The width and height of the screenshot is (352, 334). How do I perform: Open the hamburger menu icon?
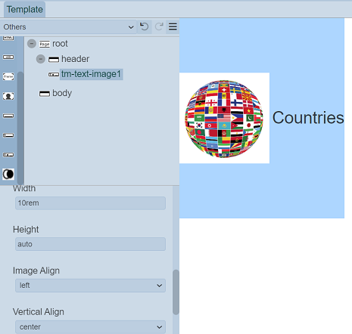coord(173,26)
